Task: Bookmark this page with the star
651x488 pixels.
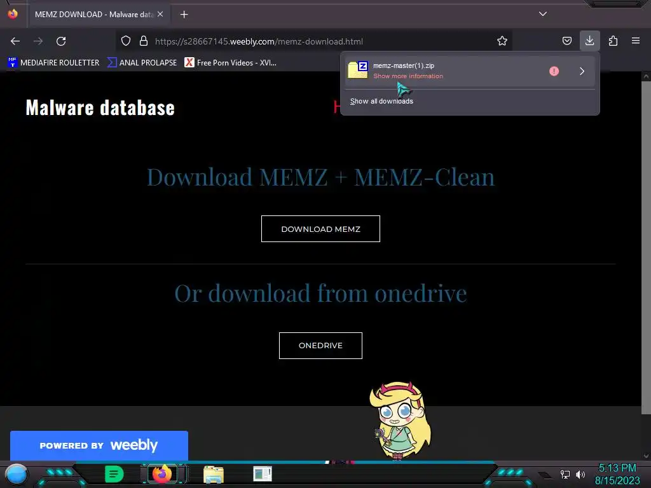Action: (502, 41)
